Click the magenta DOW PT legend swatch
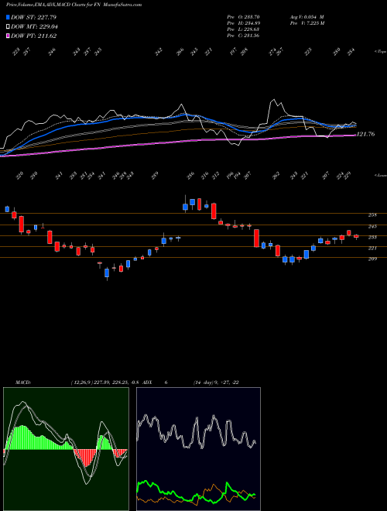This screenshot has width=387, height=511. 8,36
